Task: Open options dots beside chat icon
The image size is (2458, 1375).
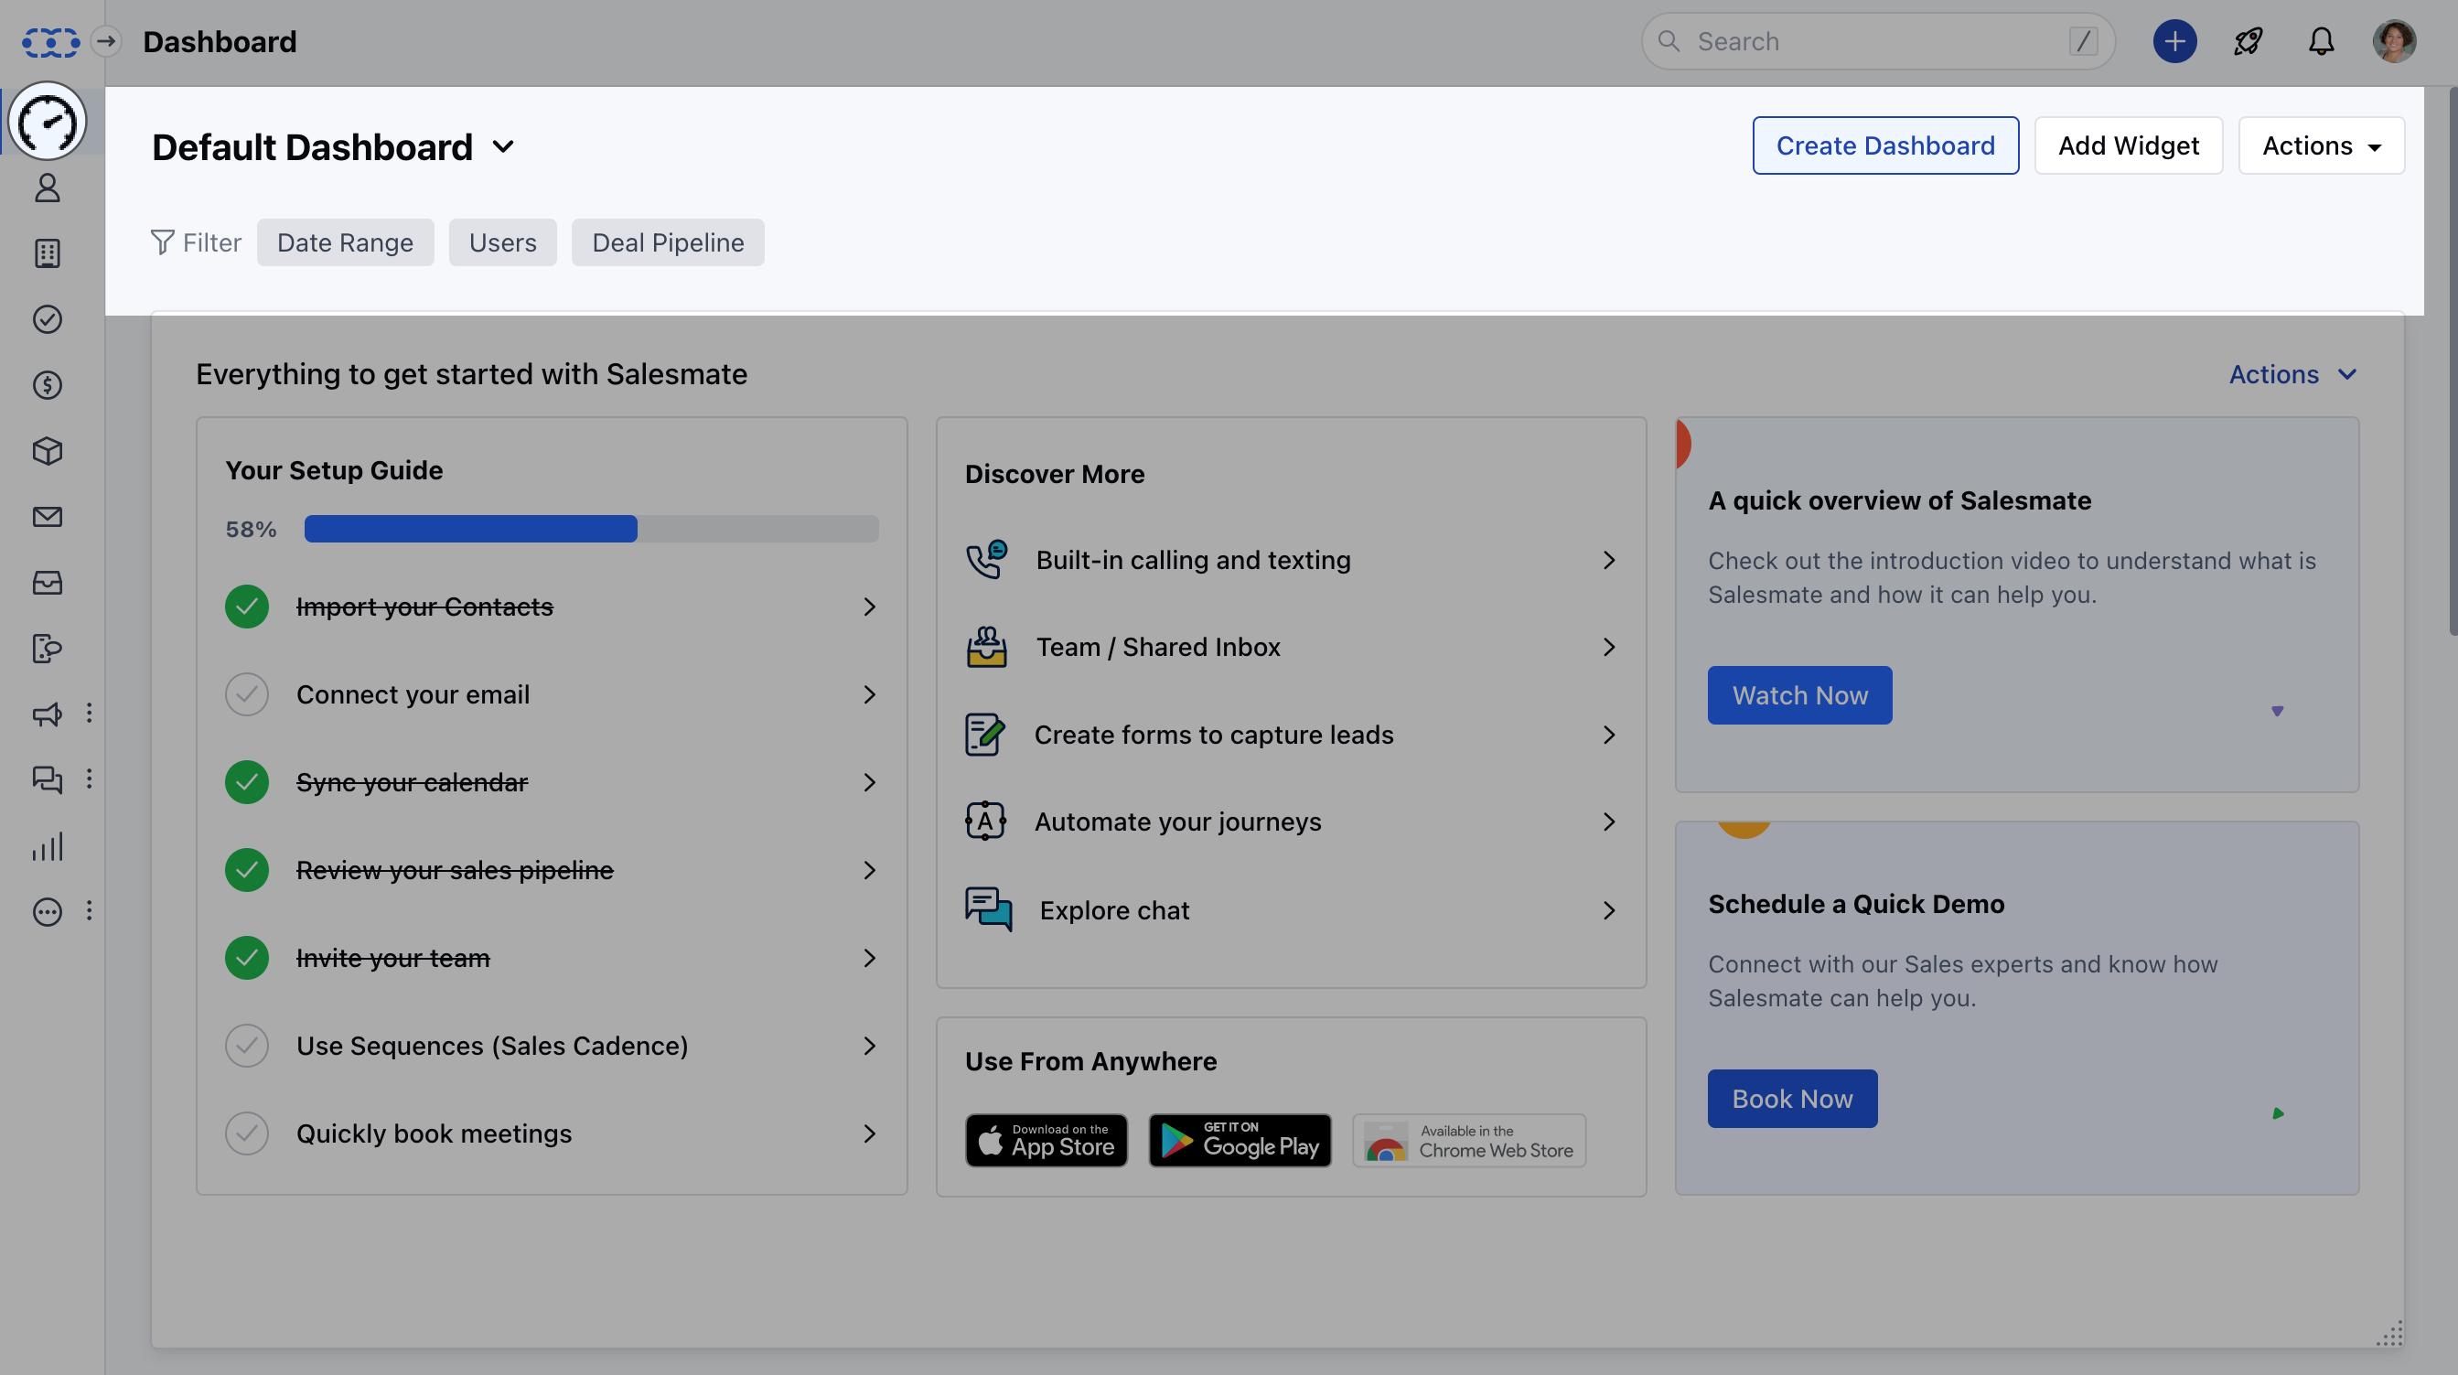Action: click(x=89, y=779)
